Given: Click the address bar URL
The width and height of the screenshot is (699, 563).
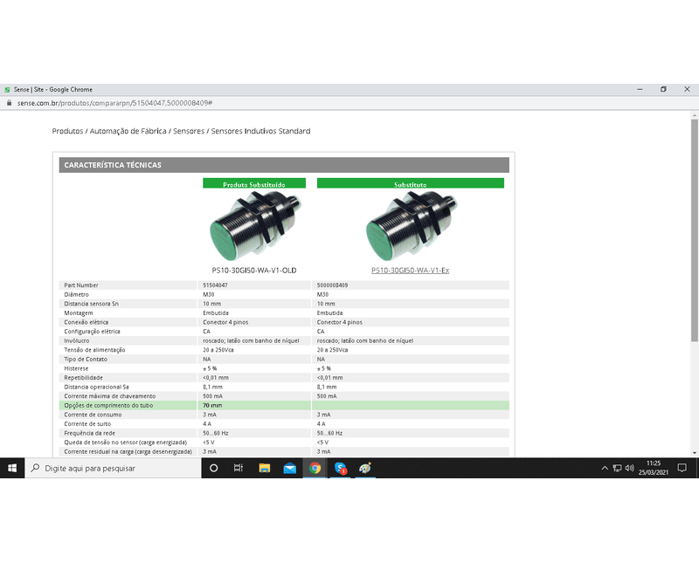Looking at the screenshot, I should pyautogui.click(x=114, y=103).
